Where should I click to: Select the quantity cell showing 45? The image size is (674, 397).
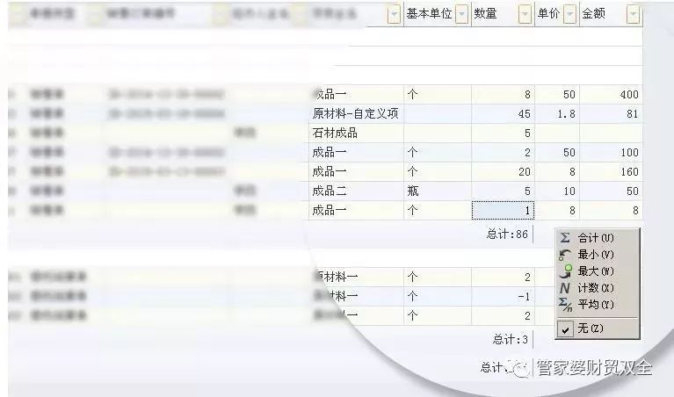click(x=503, y=114)
